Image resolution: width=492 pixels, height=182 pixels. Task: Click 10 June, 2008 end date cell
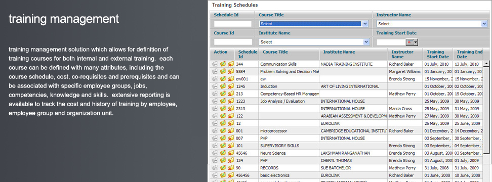[468, 175]
